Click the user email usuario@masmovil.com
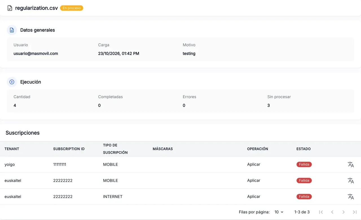 [x=36, y=54]
